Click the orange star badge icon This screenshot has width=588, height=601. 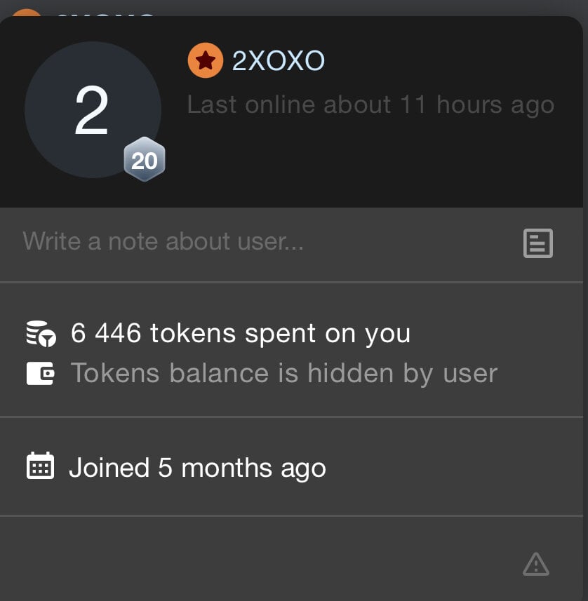pos(205,61)
